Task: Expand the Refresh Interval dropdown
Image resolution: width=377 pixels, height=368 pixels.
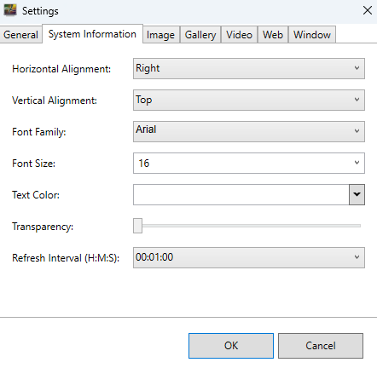Action: click(x=249, y=257)
